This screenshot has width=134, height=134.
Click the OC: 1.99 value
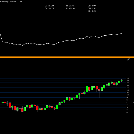[x=92, y=6]
